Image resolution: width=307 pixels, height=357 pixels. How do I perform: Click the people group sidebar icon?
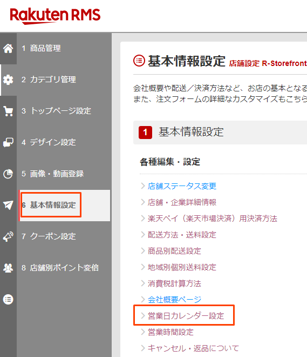[8, 268]
